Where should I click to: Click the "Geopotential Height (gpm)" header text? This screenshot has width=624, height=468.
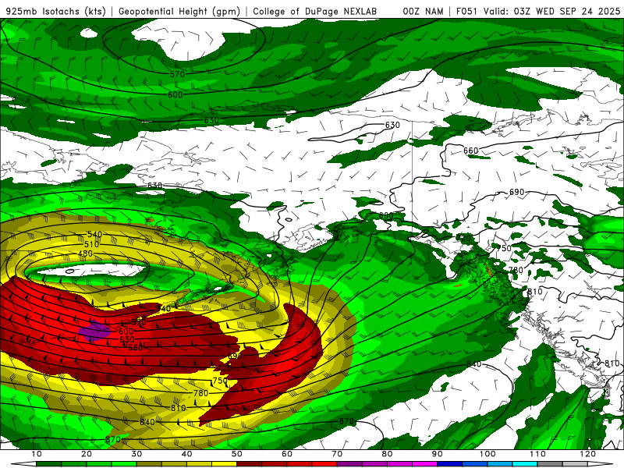179,12
